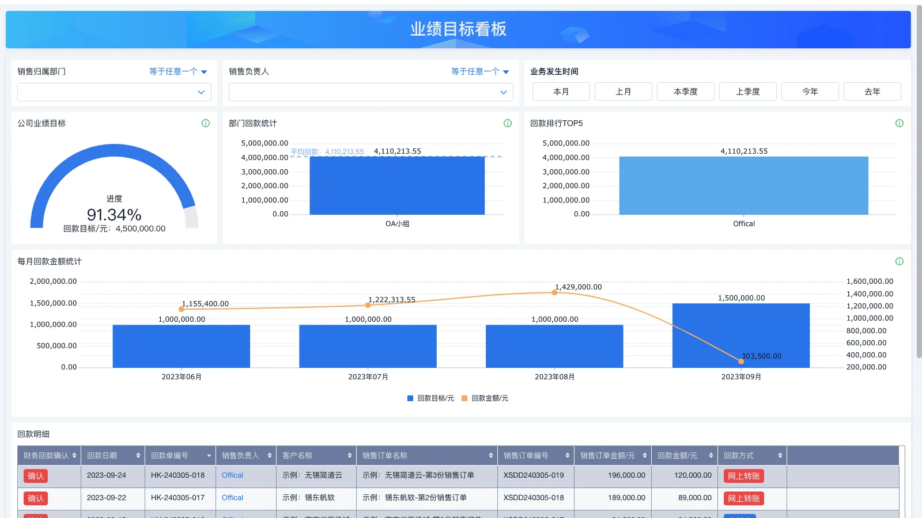Click the 2023年08月 bar in the chart
The height and width of the screenshot is (518, 922).
(x=554, y=345)
